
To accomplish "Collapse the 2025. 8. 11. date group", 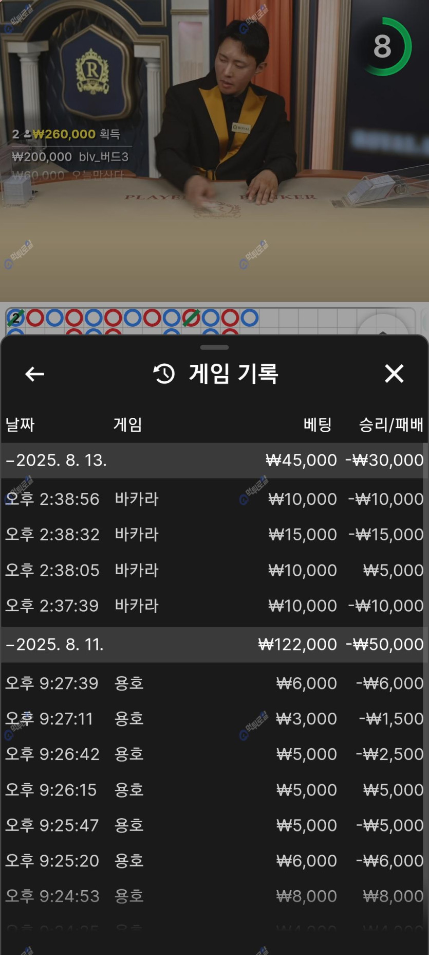I will [214, 644].
